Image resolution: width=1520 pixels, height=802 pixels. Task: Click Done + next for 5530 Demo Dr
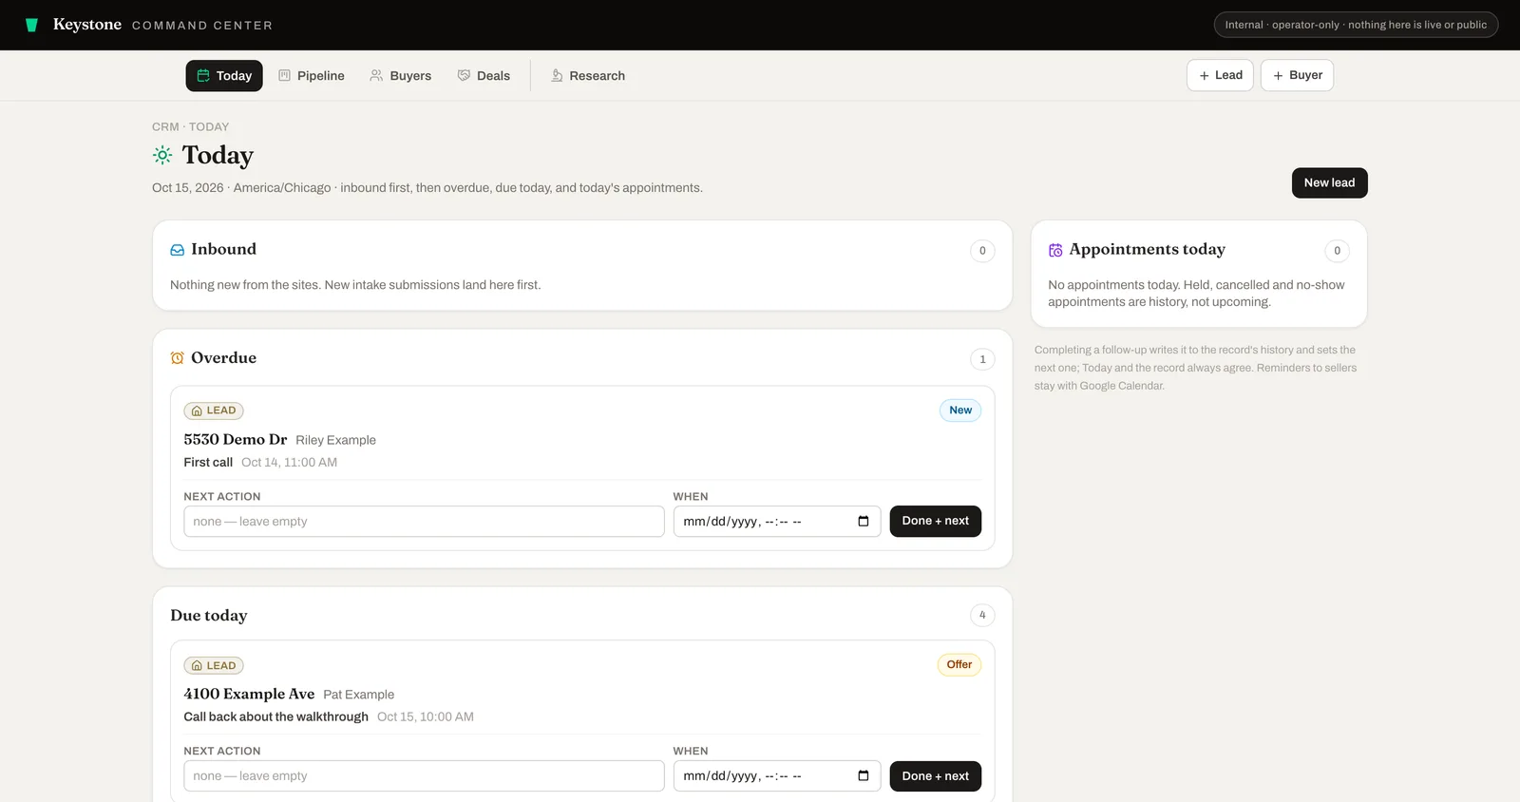[x=935, y=521]
